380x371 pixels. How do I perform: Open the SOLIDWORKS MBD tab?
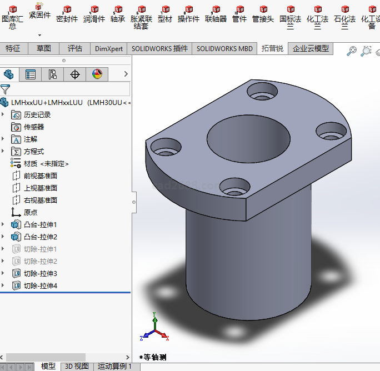[224, 49]
